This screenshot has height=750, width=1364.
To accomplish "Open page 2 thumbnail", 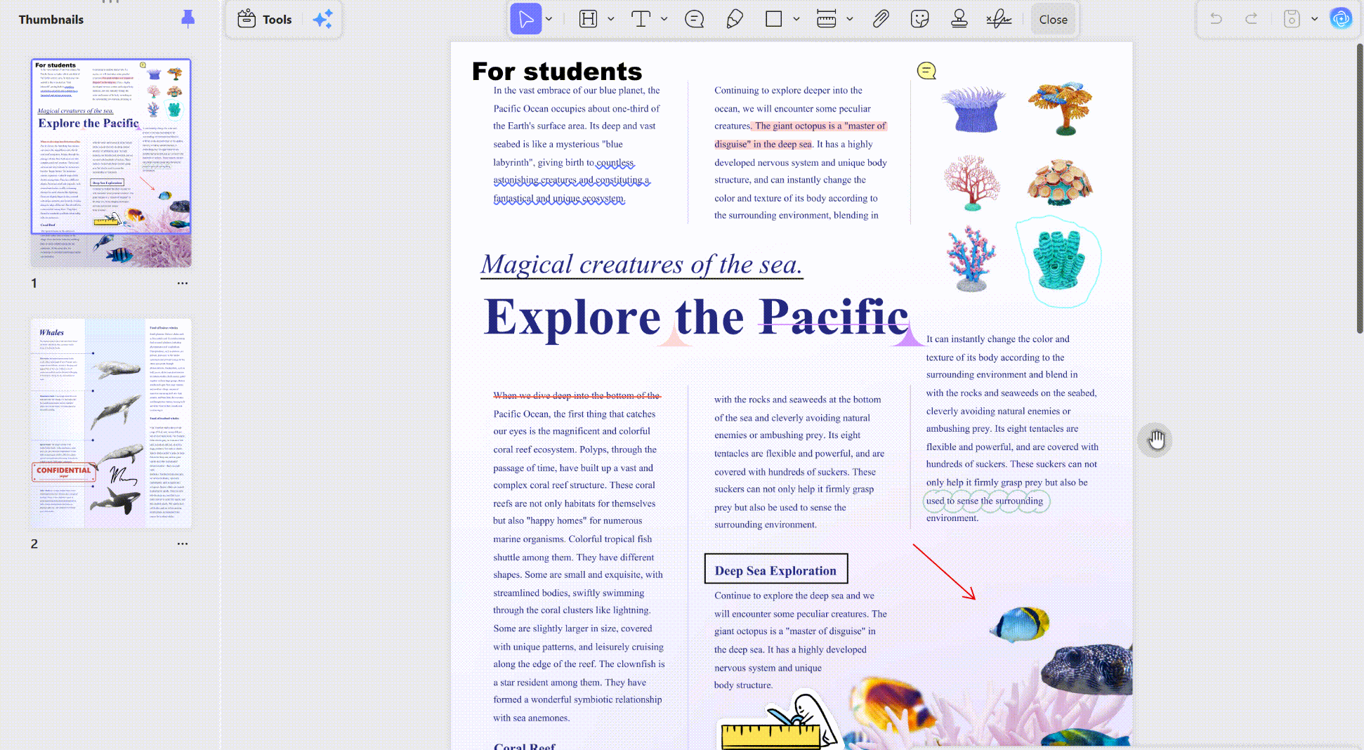I will click(111, 423).
